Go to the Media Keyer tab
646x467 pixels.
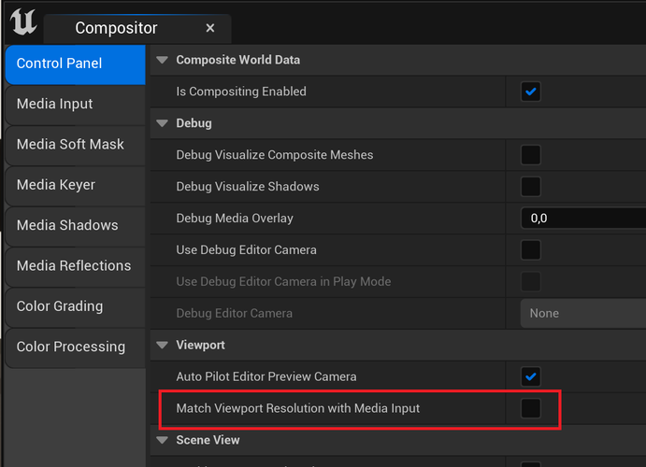point(56,185)
